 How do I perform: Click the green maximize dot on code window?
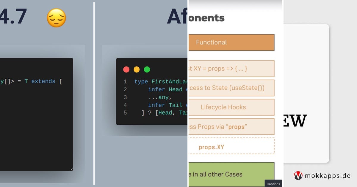(147, 69)
